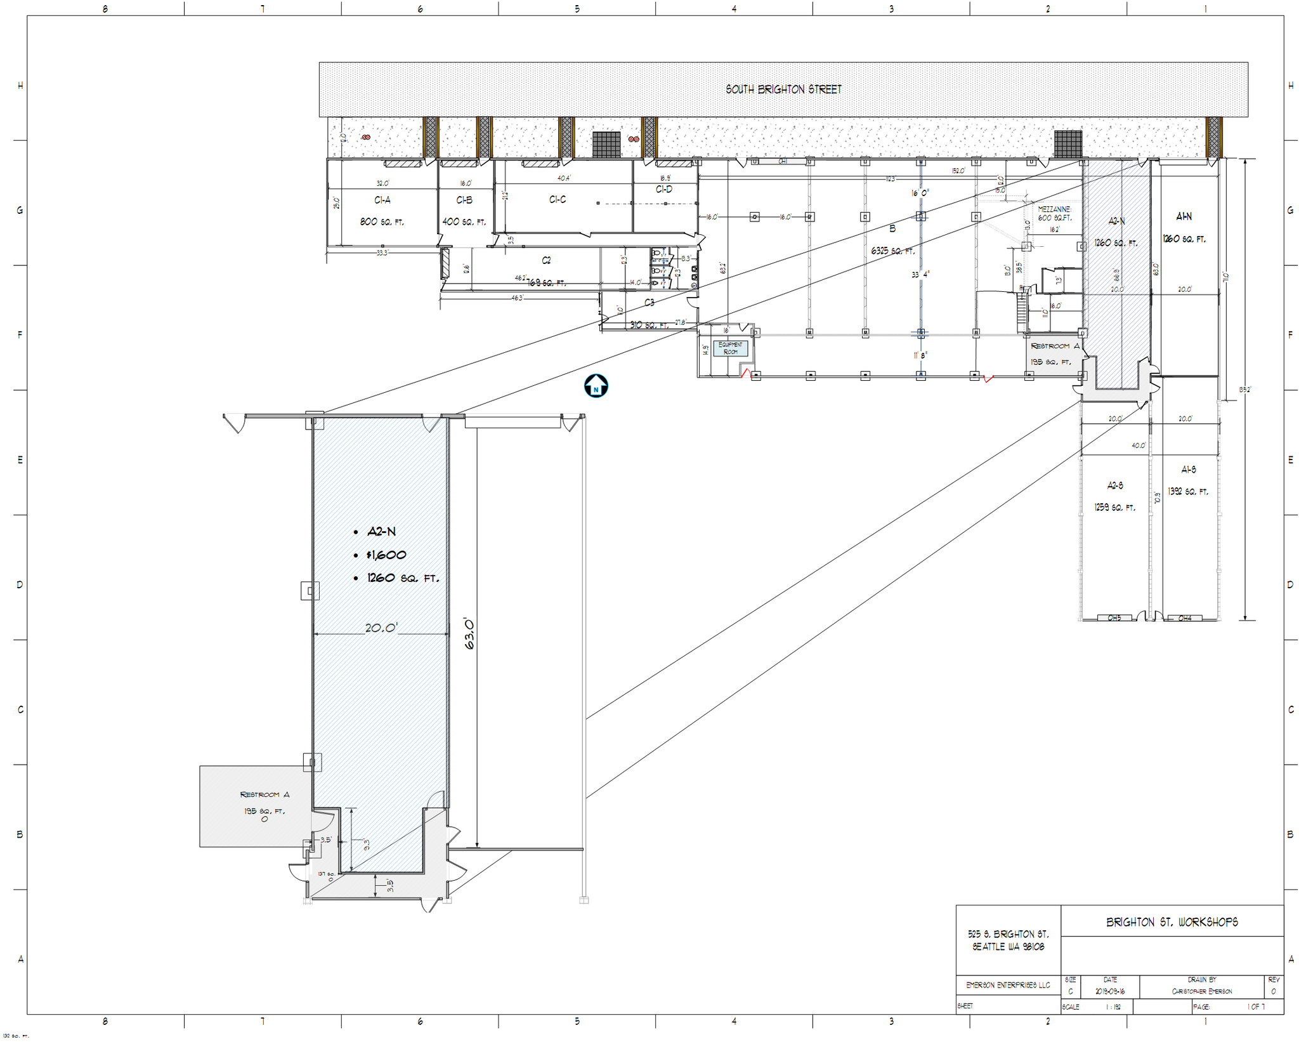1299x1042 pixels.
Task: Click the 152.0' dimension text
Action: click(x=958, y=171)
